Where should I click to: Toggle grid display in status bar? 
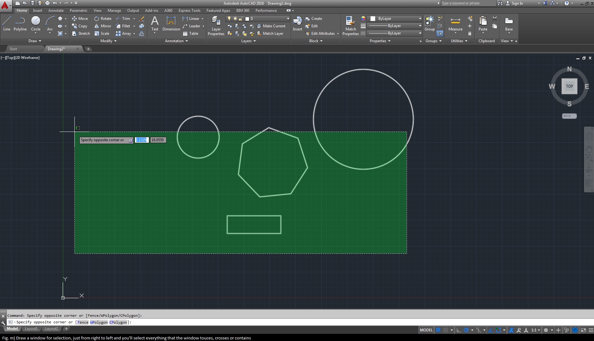click(x=438, y=330)
